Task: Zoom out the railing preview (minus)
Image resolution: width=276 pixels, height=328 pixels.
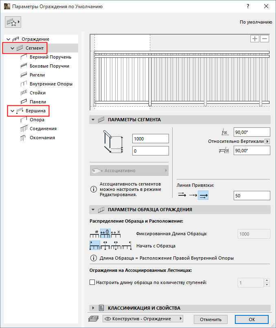Action: (x=265, y=39)
